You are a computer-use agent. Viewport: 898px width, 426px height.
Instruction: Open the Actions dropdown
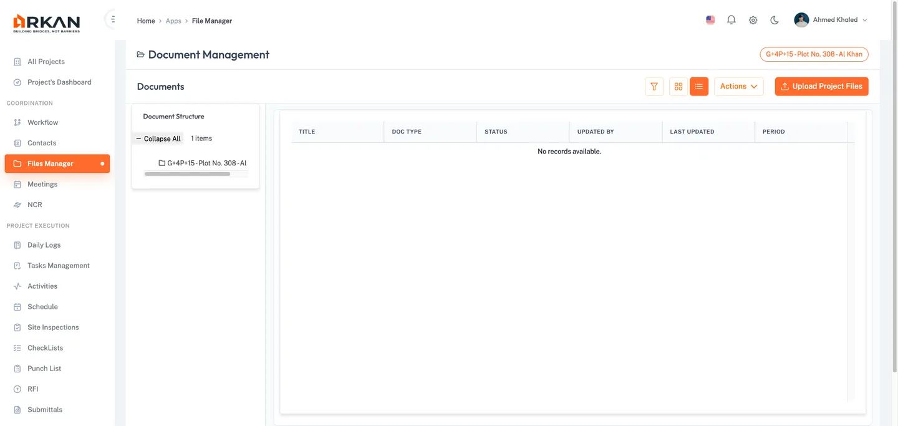tap(738, 86)
